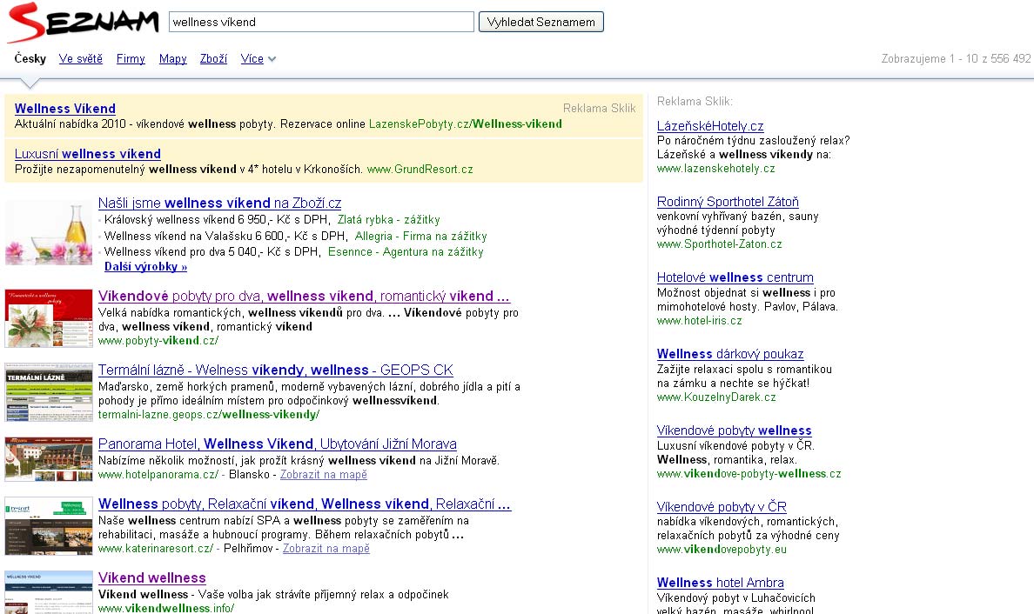
Task: Visit www.hotel-iris.cz sidebar URL
Action: click(x=699, y=321)
